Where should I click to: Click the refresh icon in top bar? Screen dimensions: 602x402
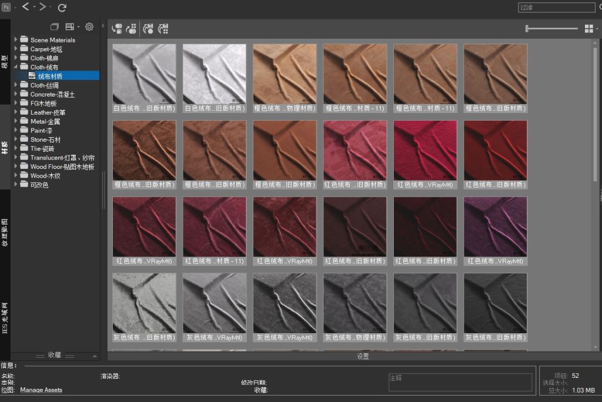pos(62,8)
